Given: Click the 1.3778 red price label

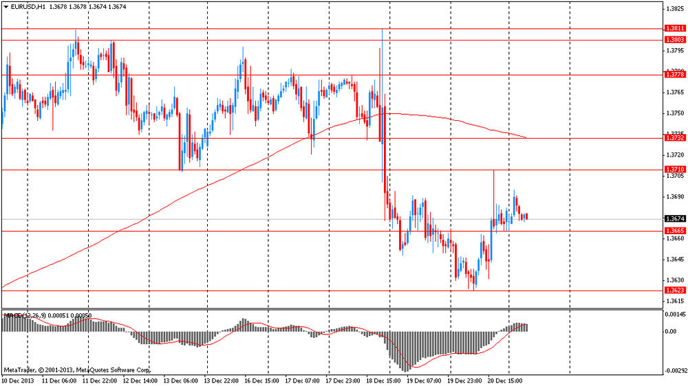Looking at the screenshot, I should coord(676,75).
